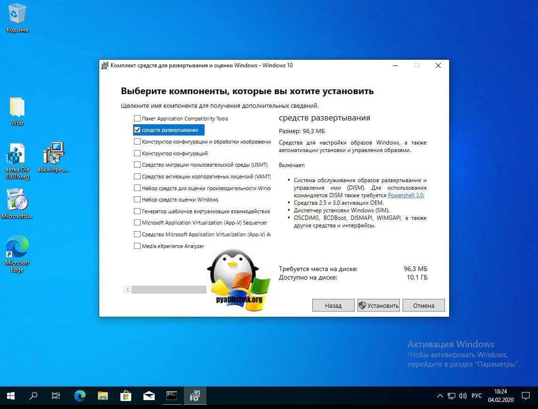538x409 pixels.
Task: Select средств развертывания list label
Action: 170,130
